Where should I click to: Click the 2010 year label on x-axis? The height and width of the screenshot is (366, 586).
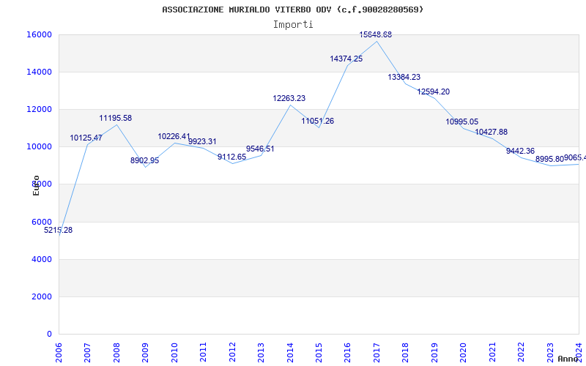click(174, 352)
